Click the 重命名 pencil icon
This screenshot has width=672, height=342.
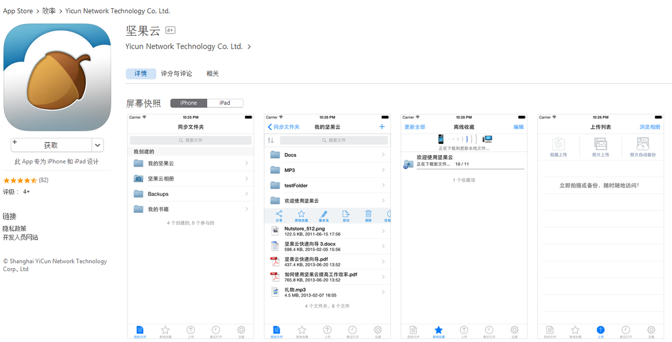tap(324, 214)
